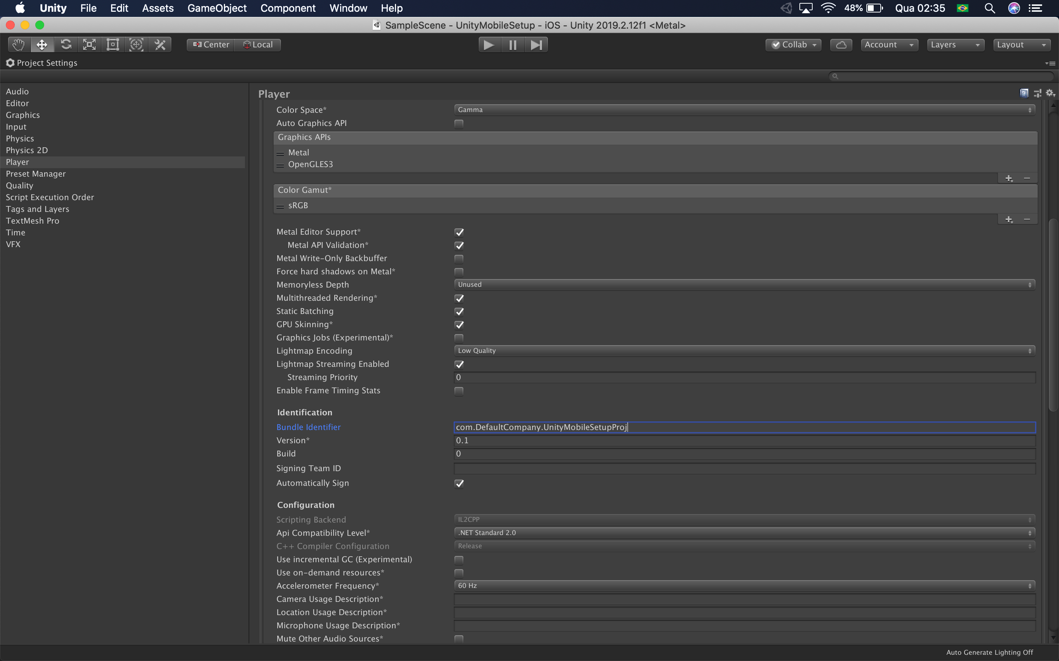Open Layers dropdown
This screenshot has width=1059, height=661.
pyautogui.click(x=955, y=44)
